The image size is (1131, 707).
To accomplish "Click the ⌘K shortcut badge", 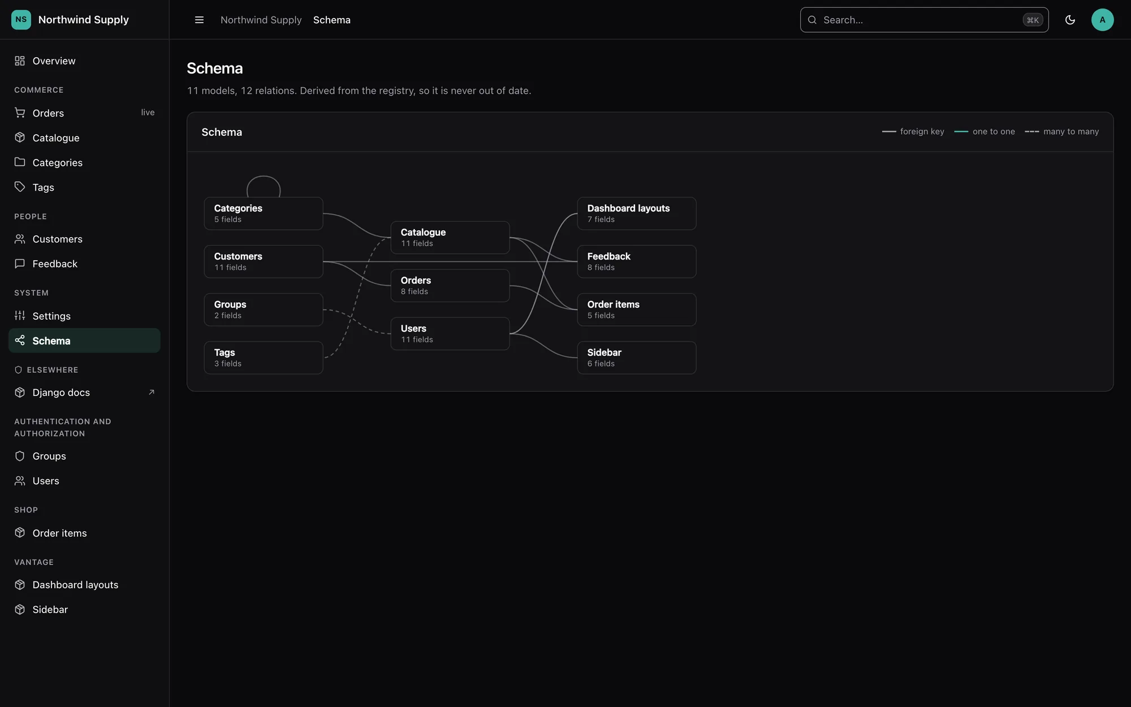I will click(x=1033, y=20).
